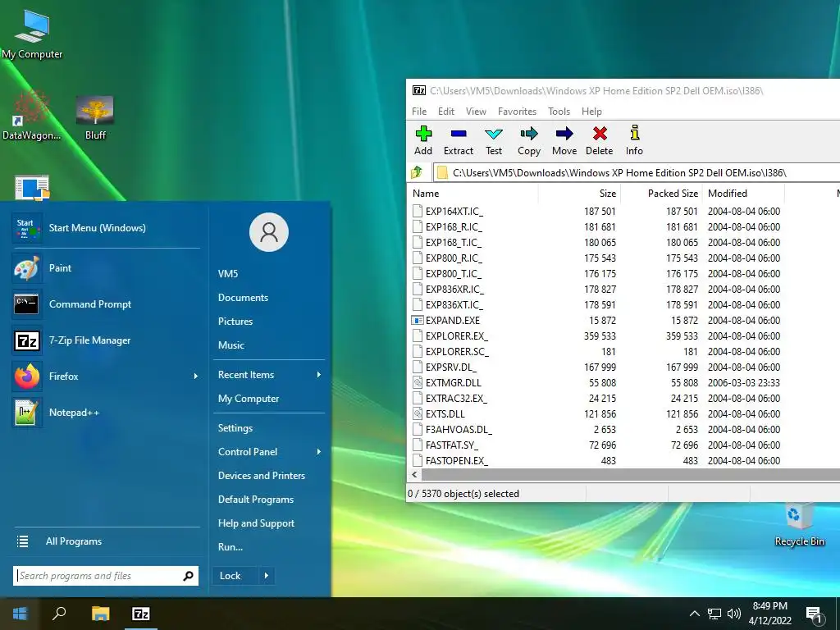840x630 pixels.
Task: Open the Lock options arrow
Action: (x=267, y=576)
